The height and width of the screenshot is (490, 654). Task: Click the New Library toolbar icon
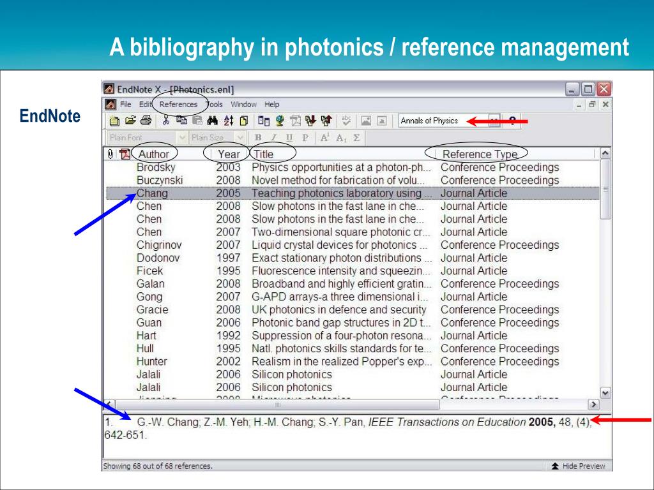point(114,121)
